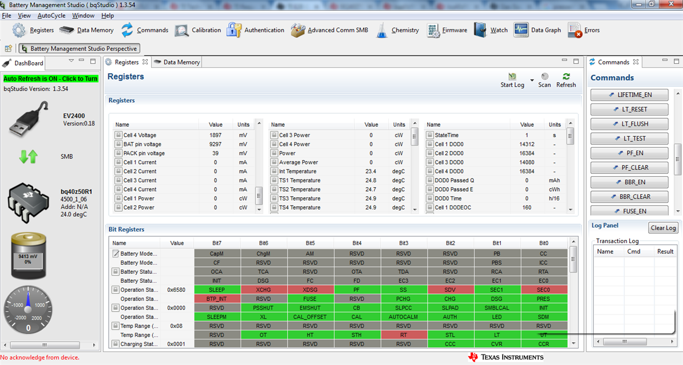The width and height of the screenshot is (683, 365).
Task: Send the BBR_CLEAR command
Action: pyautogui.click(x=629, y=197)
